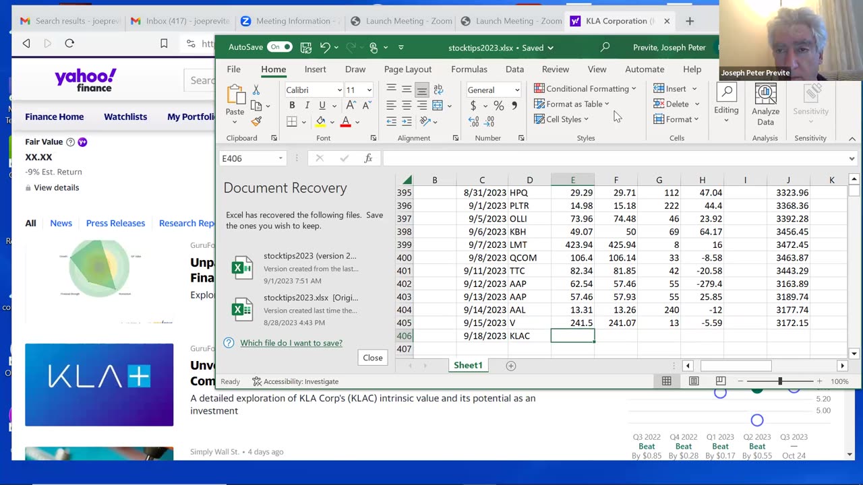Click the Save icon in the title bar
Screen dimensions: 863x485
pyautogui.click(x=306, y=47)
